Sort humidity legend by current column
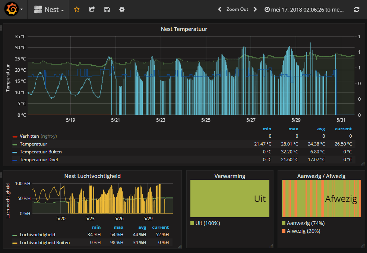 click(160, 227)
